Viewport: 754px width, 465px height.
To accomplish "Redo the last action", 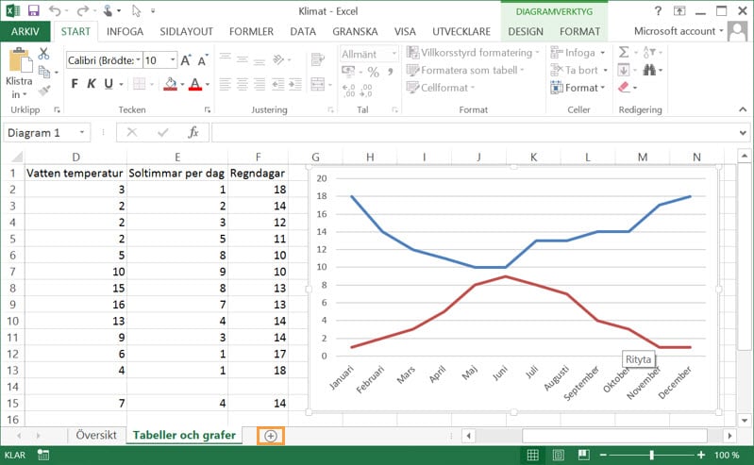I will (83, 10).
